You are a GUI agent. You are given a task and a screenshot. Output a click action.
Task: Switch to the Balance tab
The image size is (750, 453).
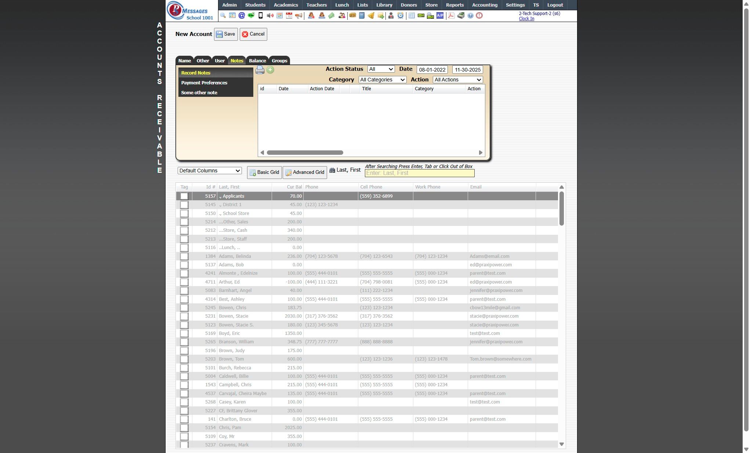(257, 61)
